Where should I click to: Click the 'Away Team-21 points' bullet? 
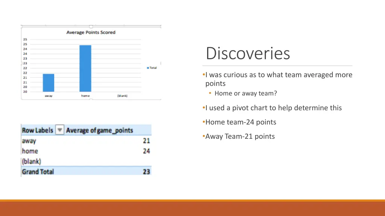tap(240, 136)
